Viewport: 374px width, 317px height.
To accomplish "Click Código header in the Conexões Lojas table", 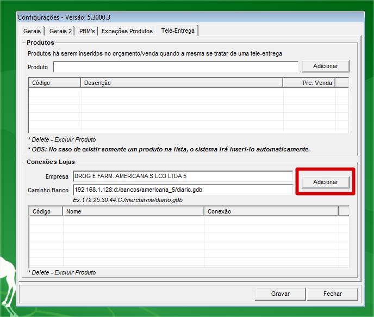I will pyautogui.click(x=46, y=211).
